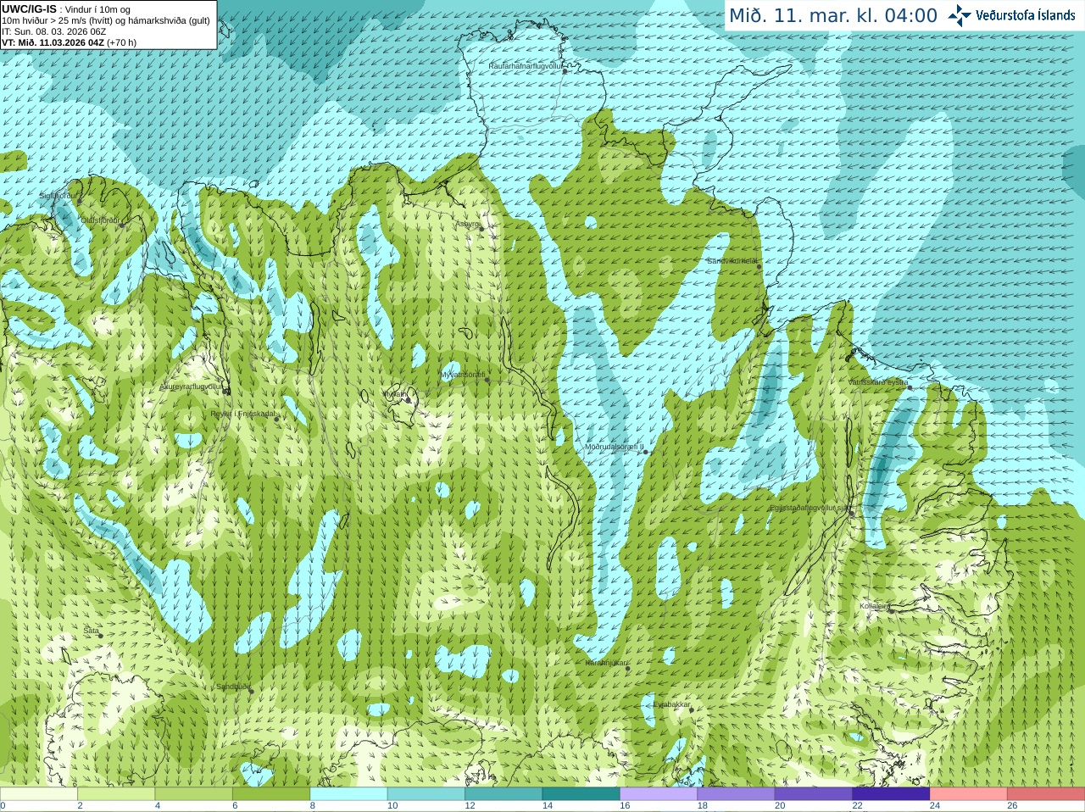Image resolution: width=1085 pixels, height=812 pixels.
Task: Select the IT: Sun. 08. 03. 2026 06Z line
Action: [54, 31]
